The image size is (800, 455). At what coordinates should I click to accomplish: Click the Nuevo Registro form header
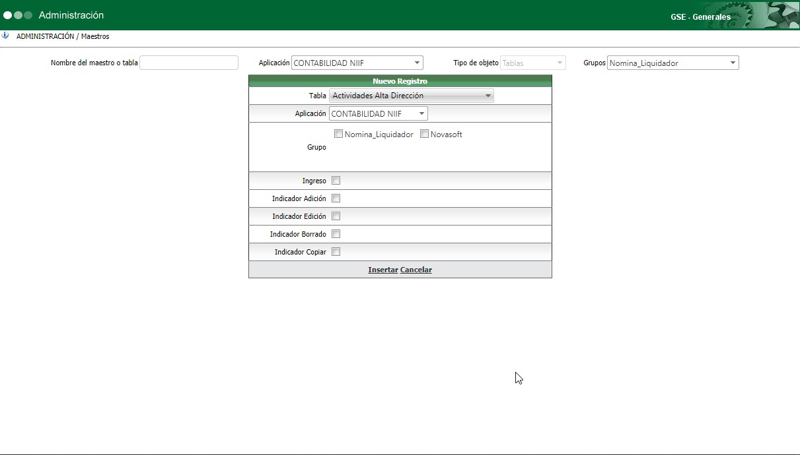click(400, 81)
